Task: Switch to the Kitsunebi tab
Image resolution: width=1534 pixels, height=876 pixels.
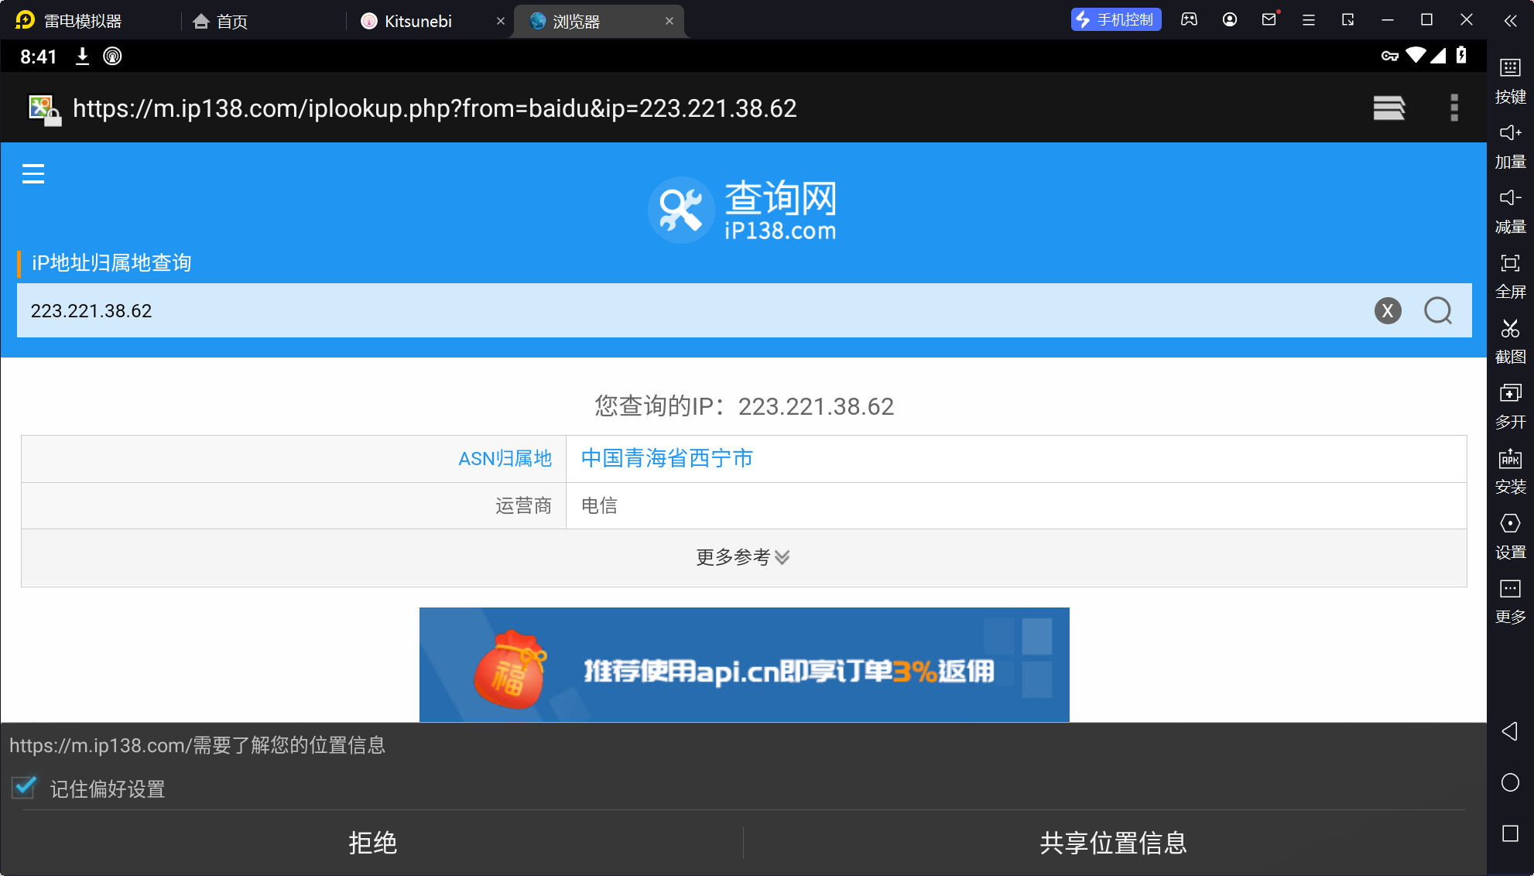Action: (x=418, y=21)
